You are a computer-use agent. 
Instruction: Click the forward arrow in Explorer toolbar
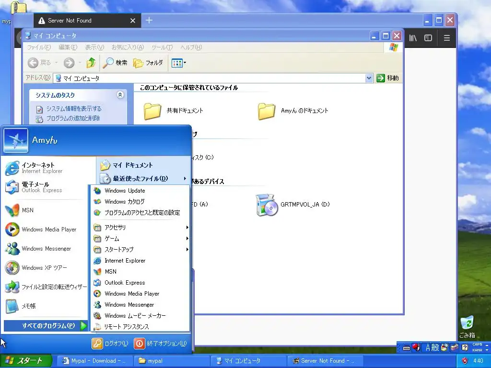tap(69, 63)
